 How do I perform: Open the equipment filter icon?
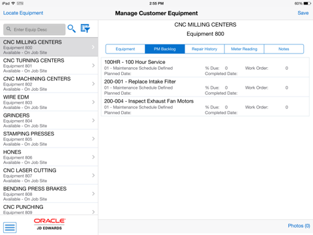(x=85, y=29)
